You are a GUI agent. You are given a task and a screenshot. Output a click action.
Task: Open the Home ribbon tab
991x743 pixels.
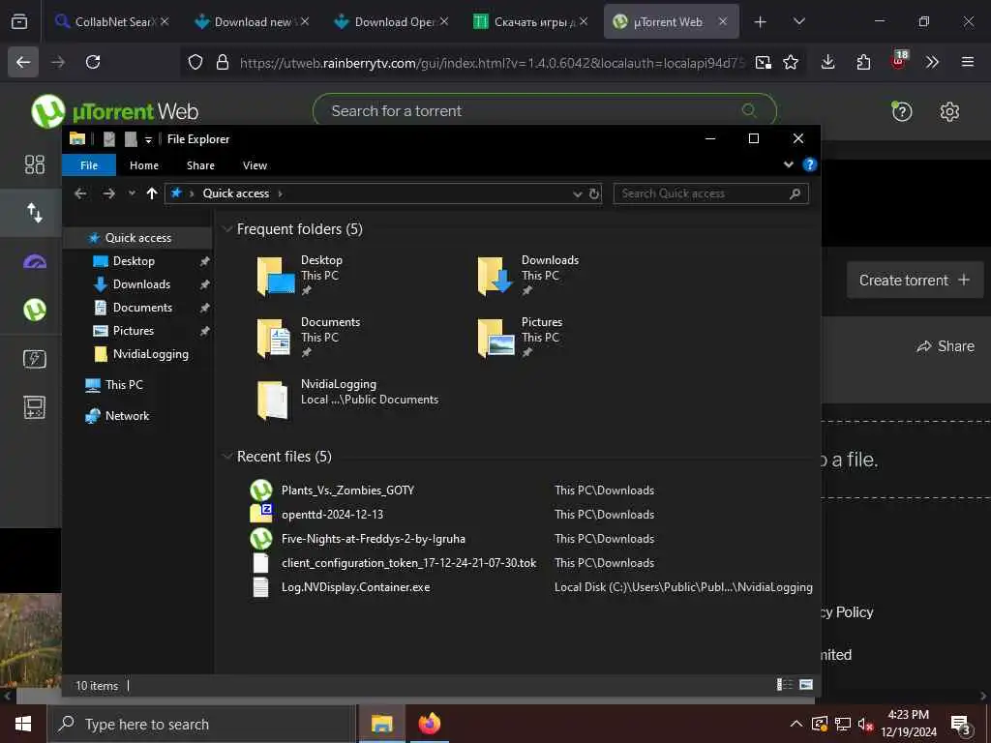click(144, 165)
